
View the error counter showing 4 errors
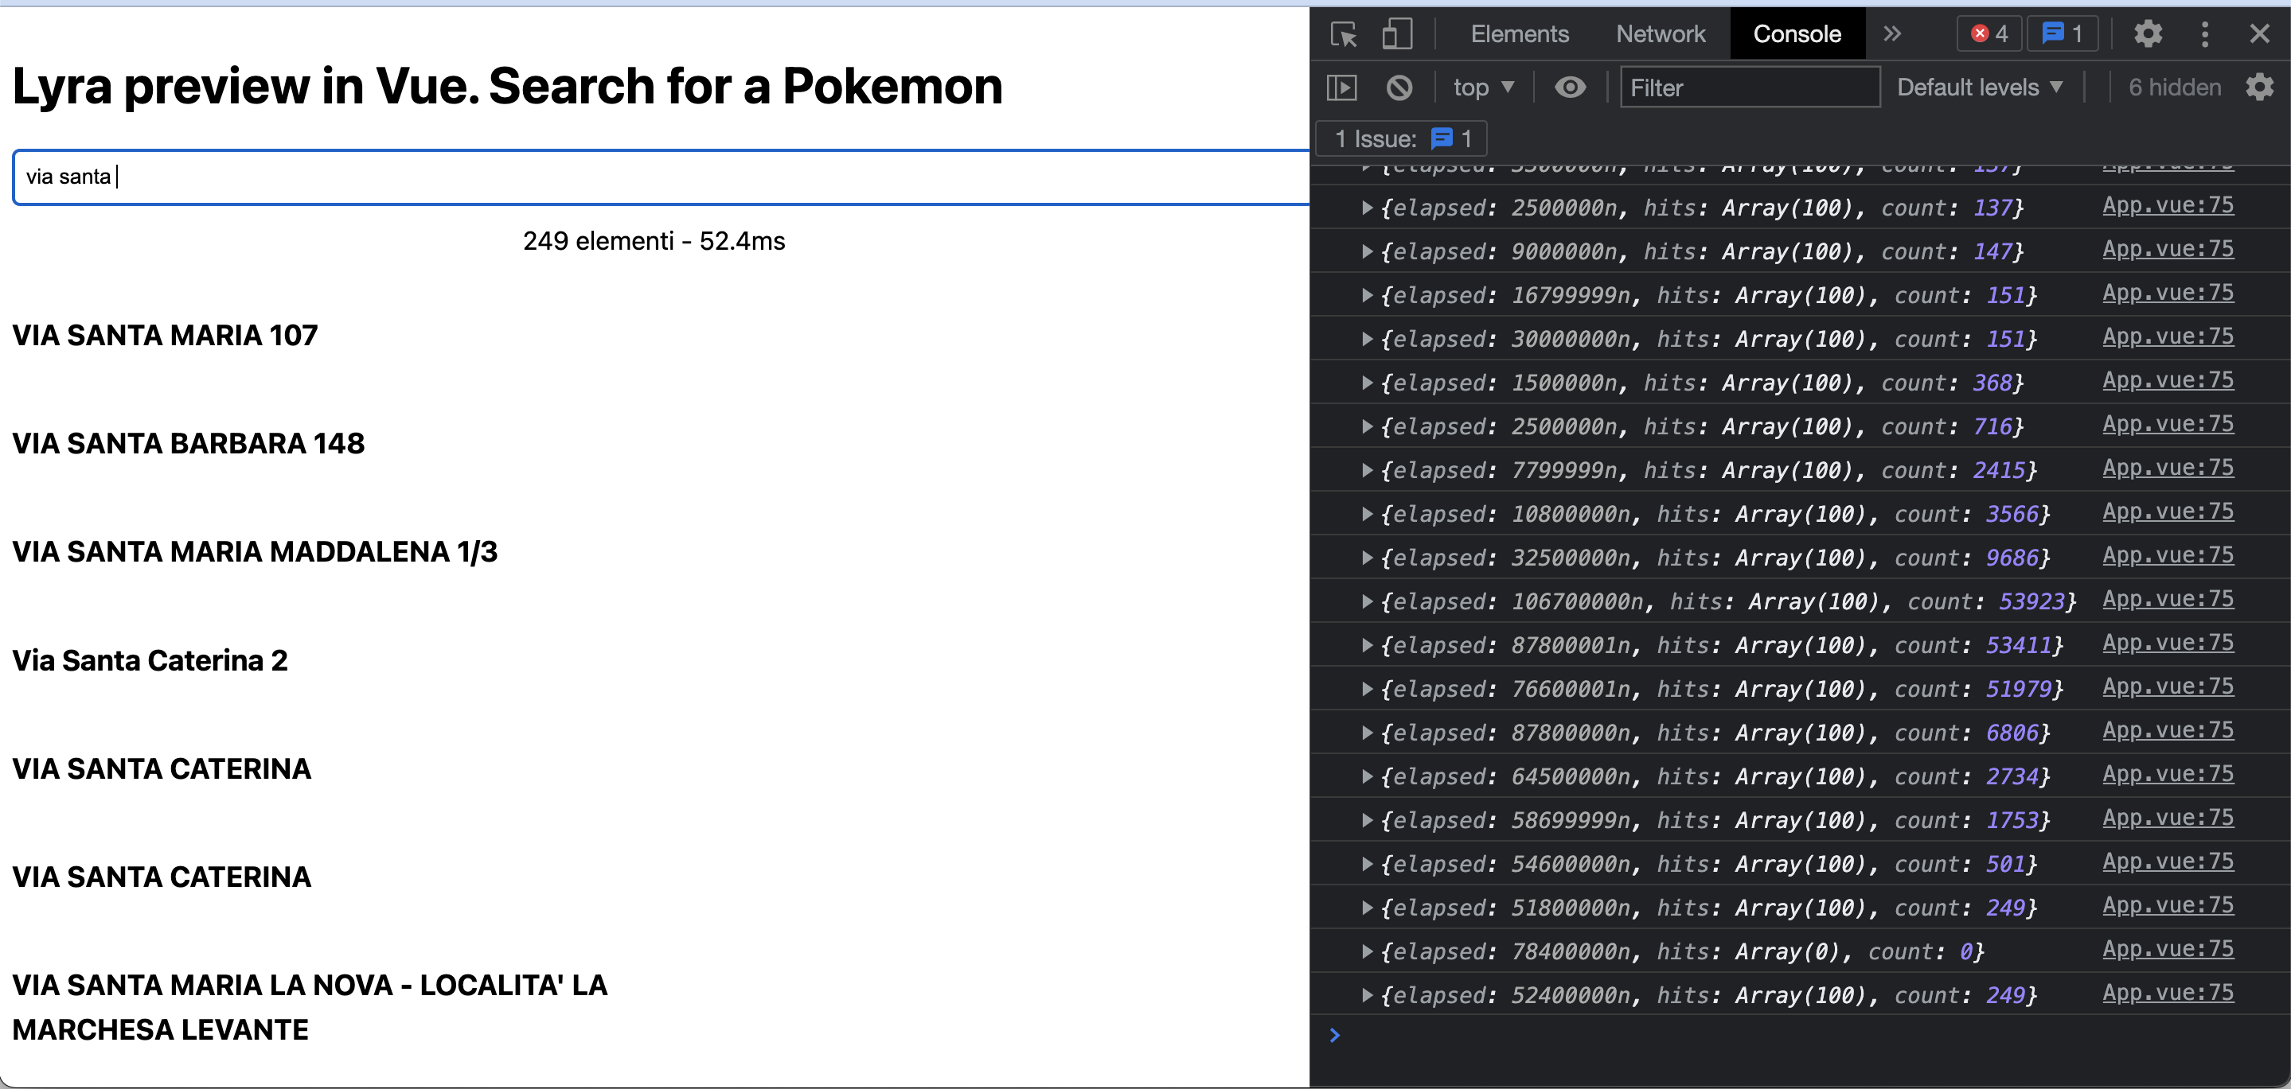(1989, 33)
